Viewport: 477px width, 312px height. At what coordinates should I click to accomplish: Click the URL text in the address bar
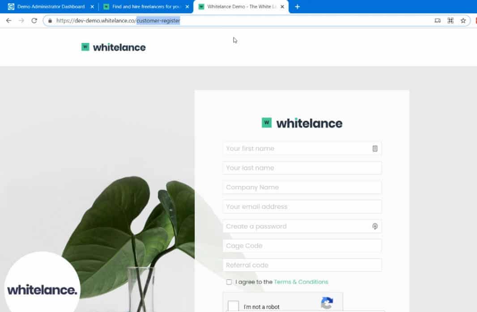pos(118,21)
